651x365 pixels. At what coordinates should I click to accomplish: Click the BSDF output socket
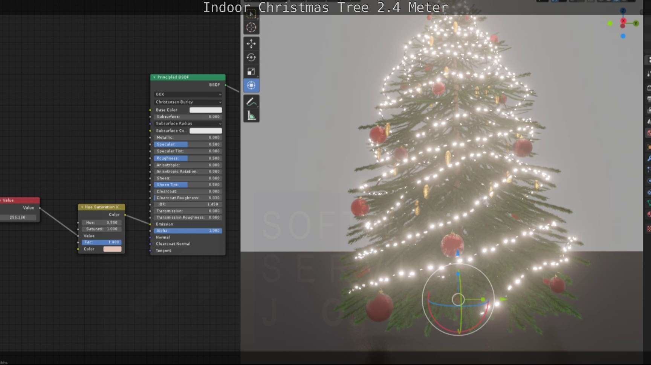coord(226,85)
